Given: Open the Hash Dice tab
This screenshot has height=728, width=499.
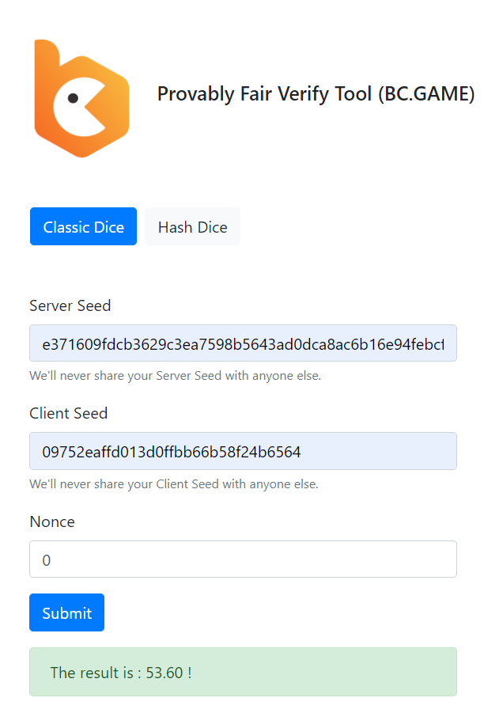Looking at the screenshot, I should click(192, 227).
